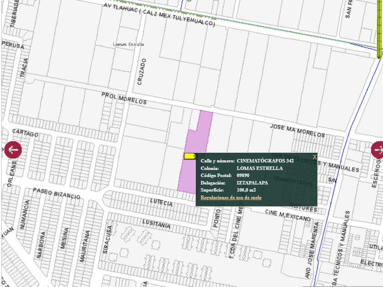Click the left pan arrow icon
The width and height of the screenshot is (383, 287).
pyautogui.click(x=13, y=150)
